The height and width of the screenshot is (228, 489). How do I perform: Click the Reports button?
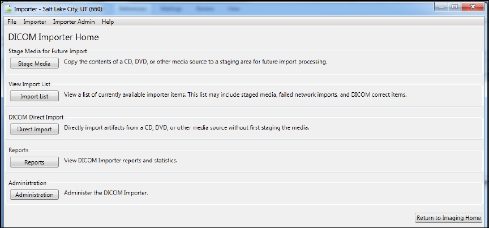tap(34, 162)
